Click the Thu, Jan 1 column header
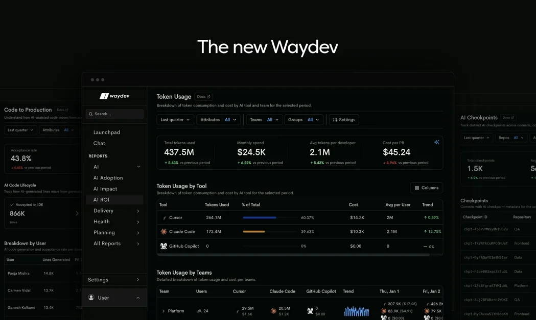Screen dimensions: 536x320 (389, 291)
